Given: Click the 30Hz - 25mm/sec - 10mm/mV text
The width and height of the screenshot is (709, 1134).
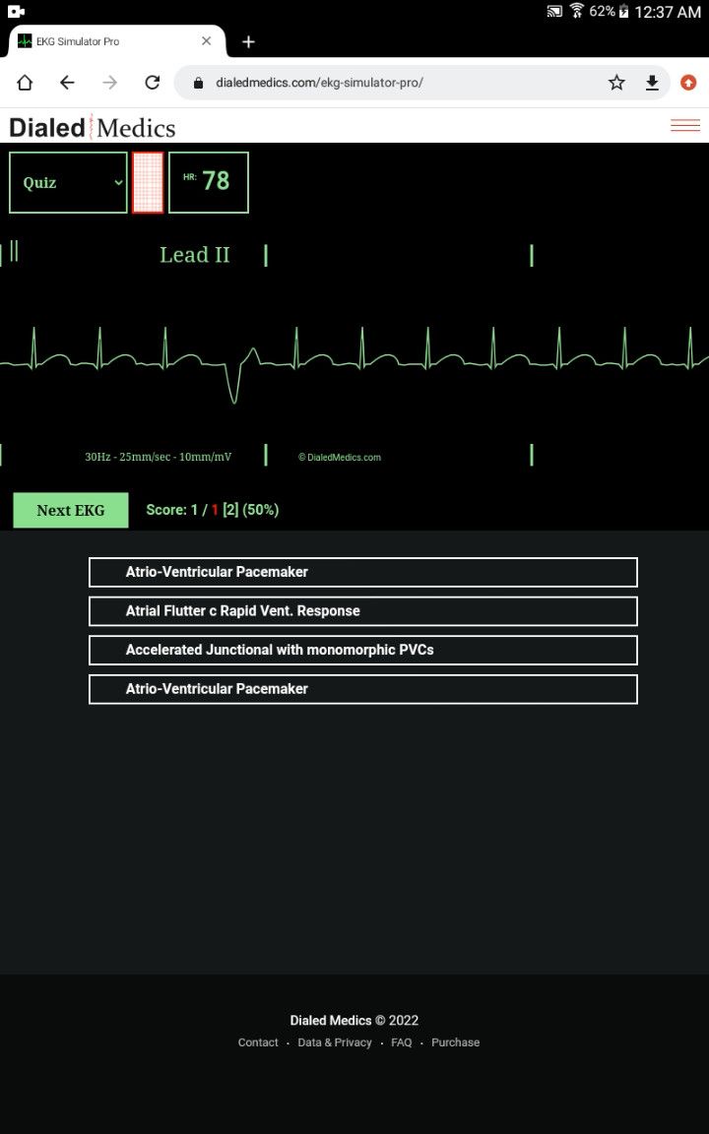Looking at the screenshot, I should pyautogui.click(x=159, y=457).
